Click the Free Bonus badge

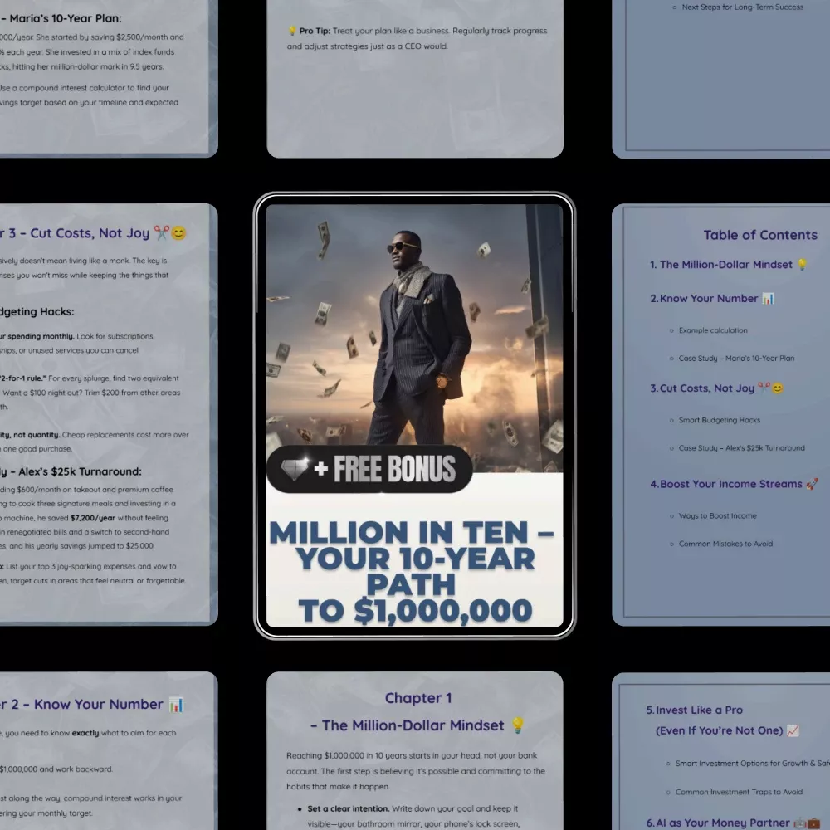[369, 470]
